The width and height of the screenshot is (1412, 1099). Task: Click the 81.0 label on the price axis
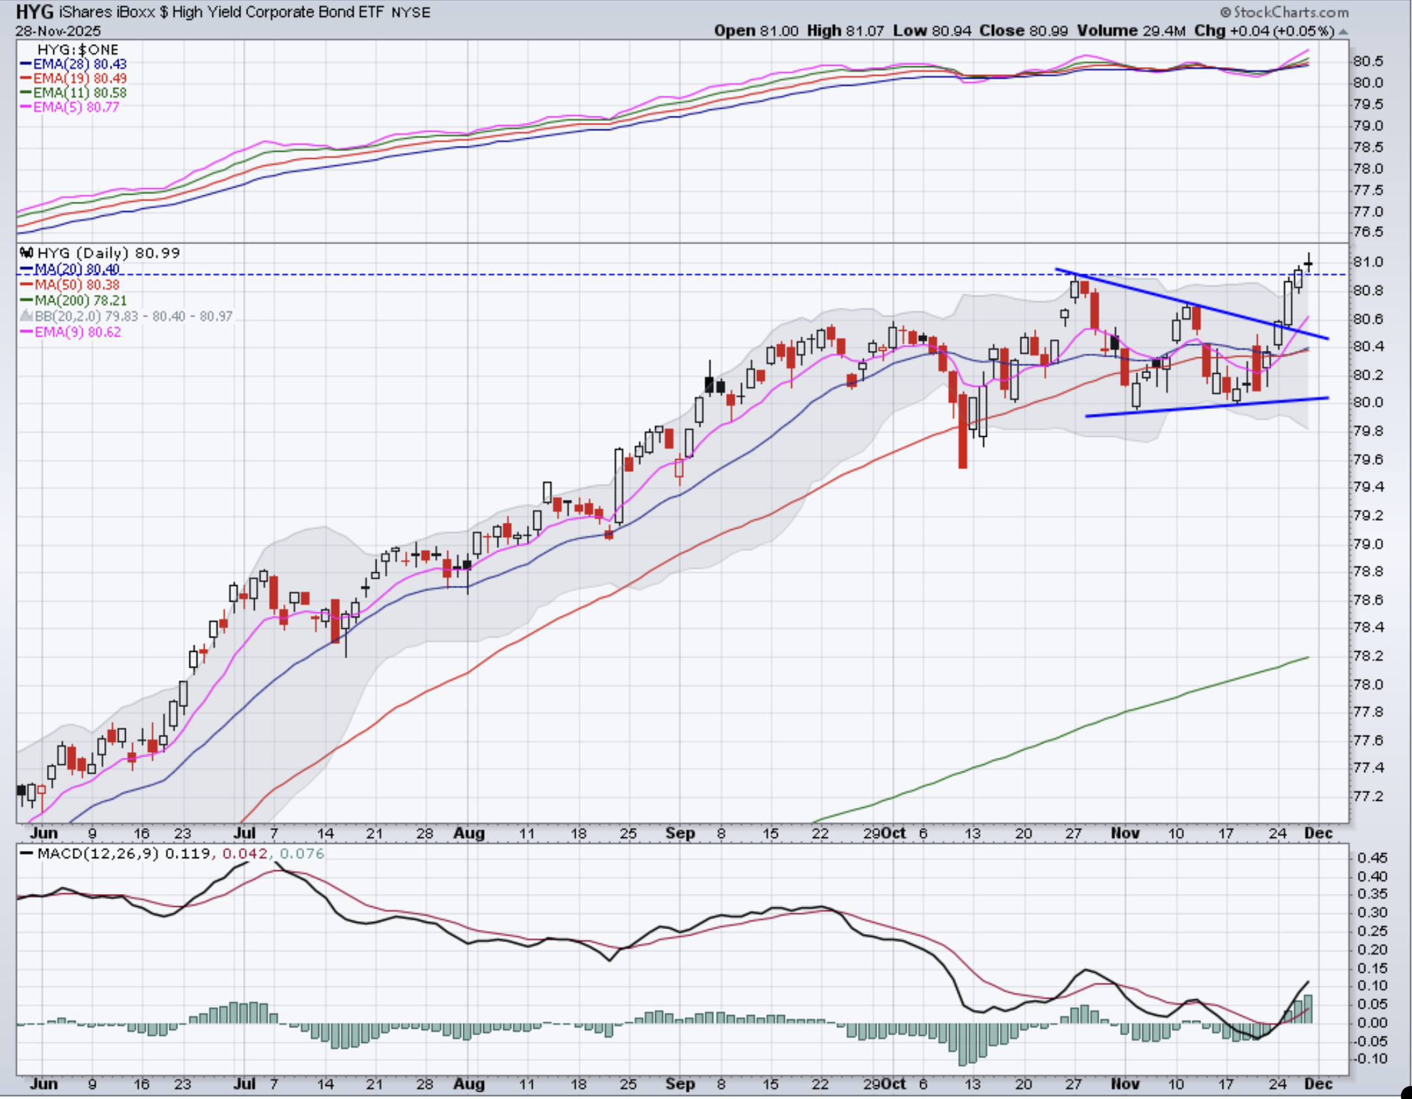(x=1368, y=262)
